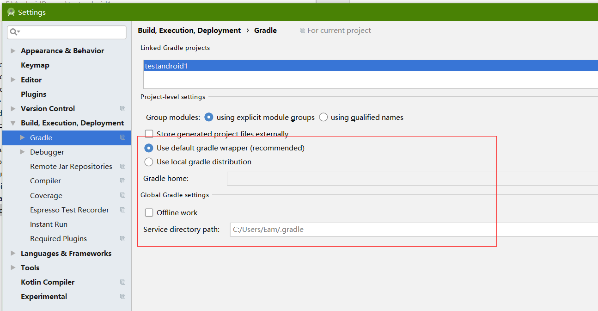The height and width of the screenshot is (311, 598).
Task: Select Use local gradle distribution option
Action: click(x=149, y=162)
